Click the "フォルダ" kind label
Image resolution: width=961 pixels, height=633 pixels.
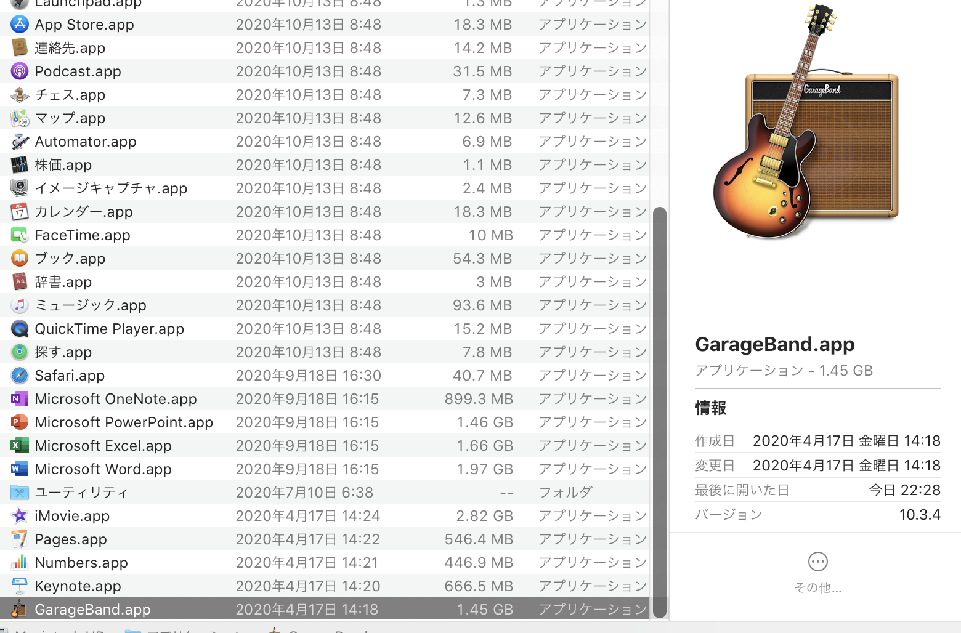(x=566, y=493)
